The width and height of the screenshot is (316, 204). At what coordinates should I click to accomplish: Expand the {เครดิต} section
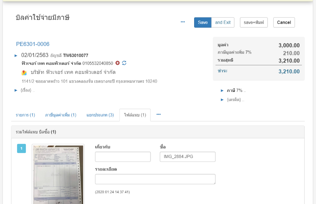point(222,99)
